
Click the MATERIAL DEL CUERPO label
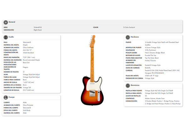click(12, 113)
